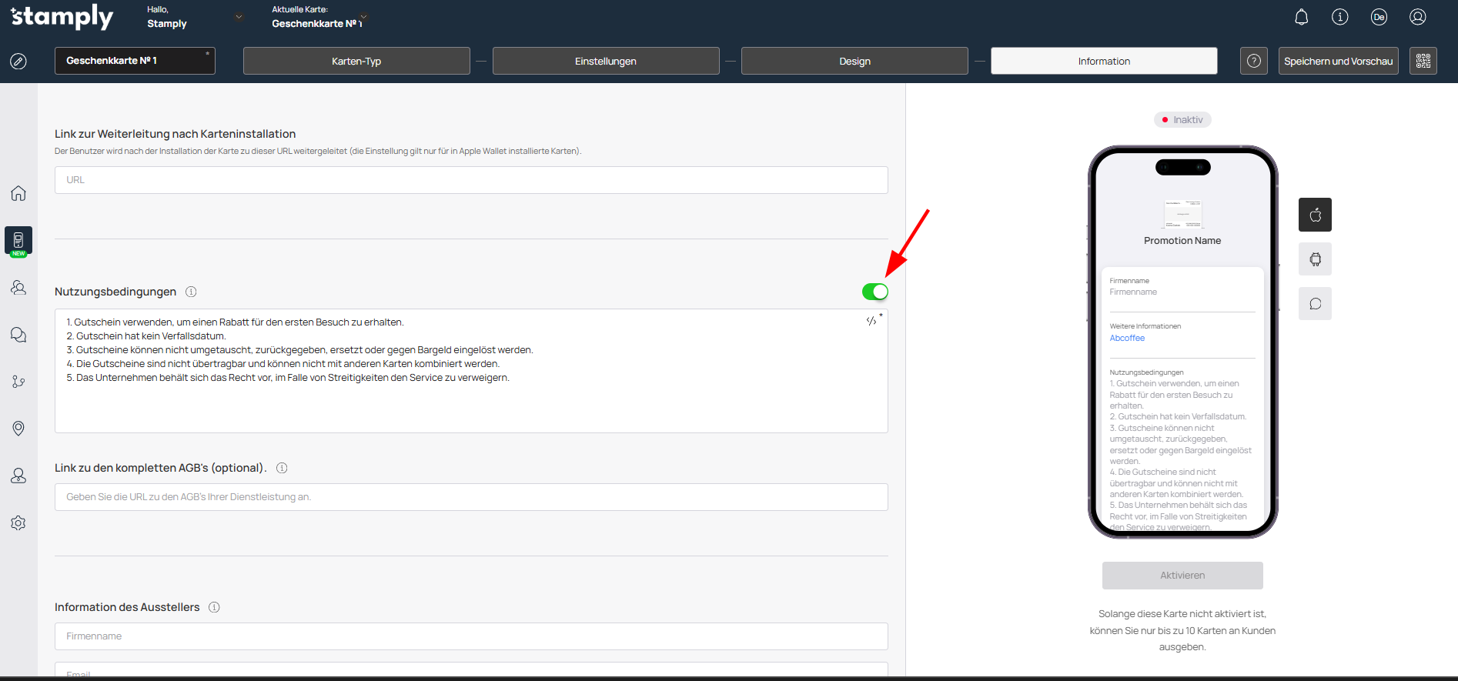Expand the Aktuelle Karte dropdown
The height and width of the screenshot is (681, 1458).
point(364,17)
